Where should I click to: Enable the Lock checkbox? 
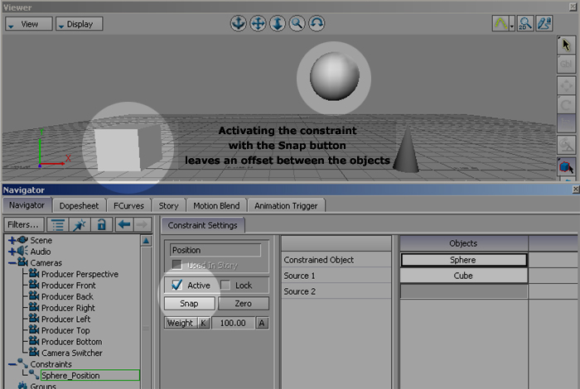coord(225,286)
